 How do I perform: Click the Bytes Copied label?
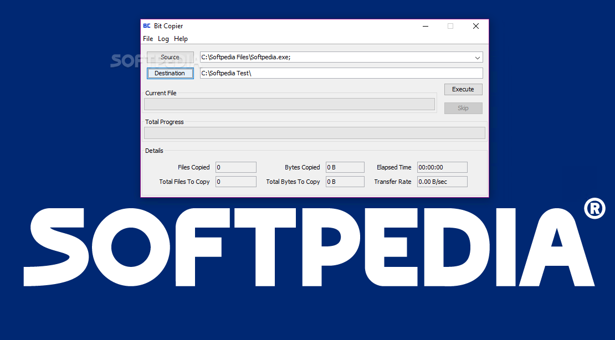(x=303, y=167)
